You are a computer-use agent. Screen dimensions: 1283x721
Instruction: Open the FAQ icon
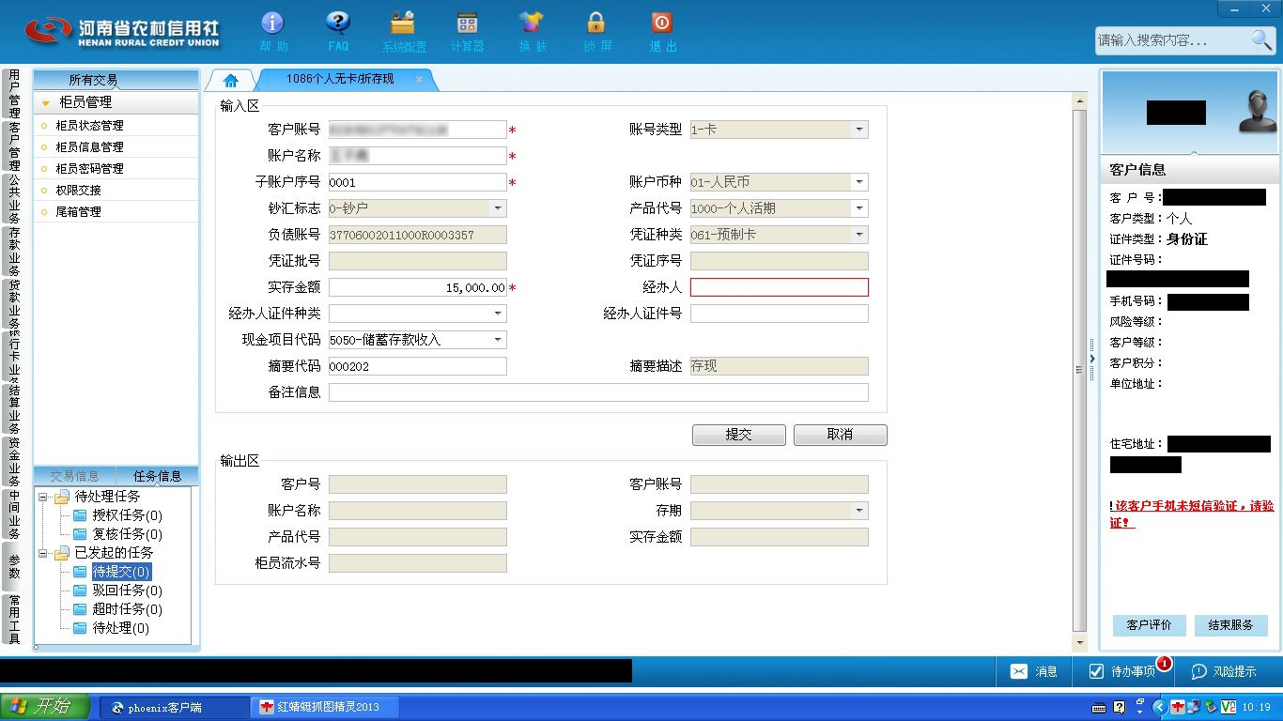point(338,23)
